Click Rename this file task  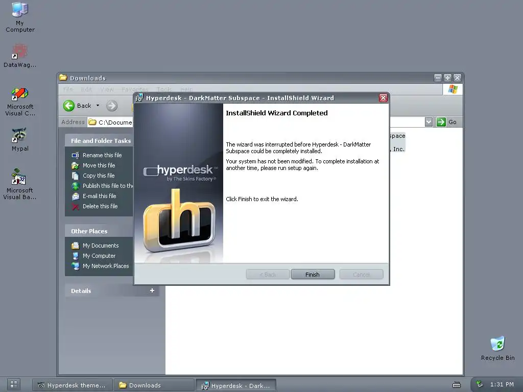coord(102,155)
